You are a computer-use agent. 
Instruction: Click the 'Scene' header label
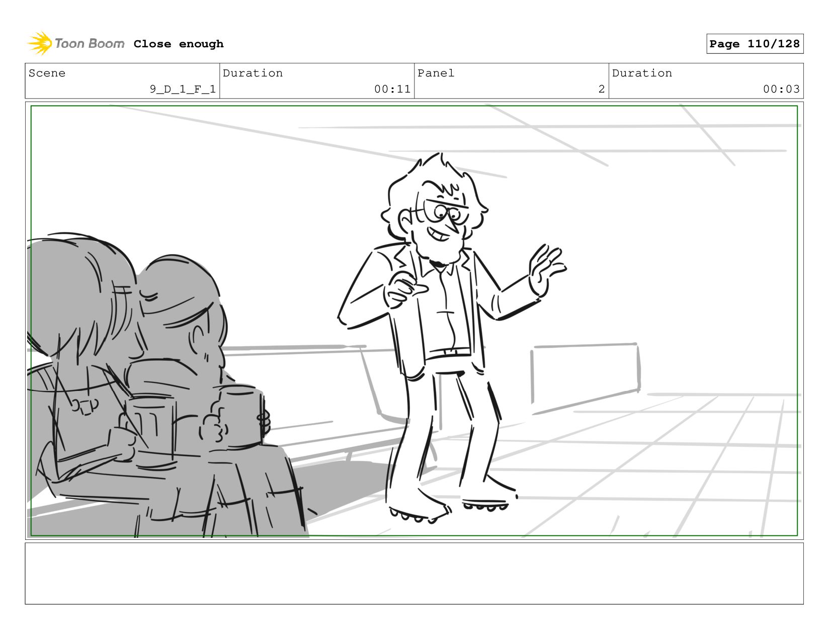point(47,73)
